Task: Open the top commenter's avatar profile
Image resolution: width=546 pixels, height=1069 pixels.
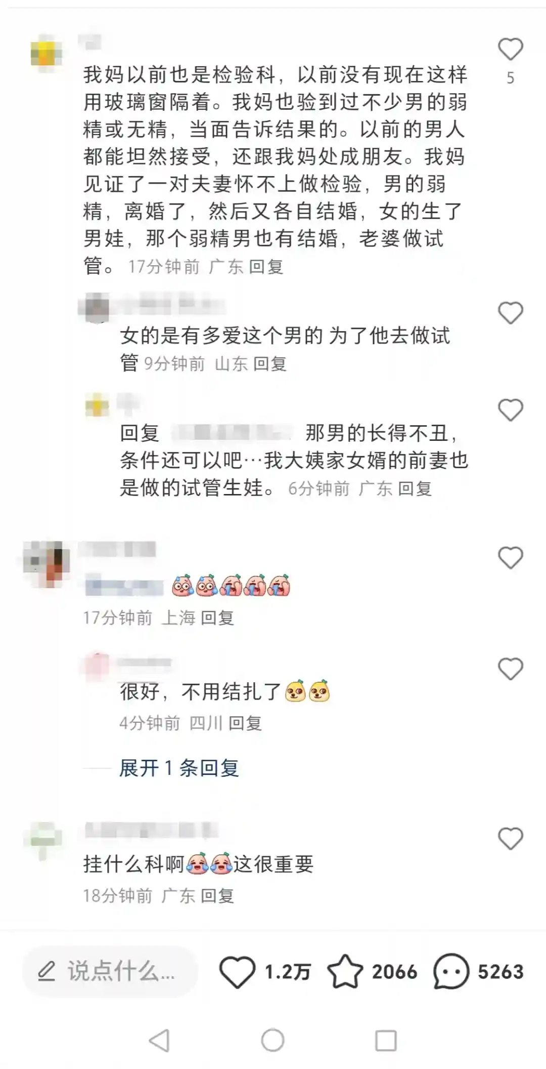Action: (x=47, y=51)
